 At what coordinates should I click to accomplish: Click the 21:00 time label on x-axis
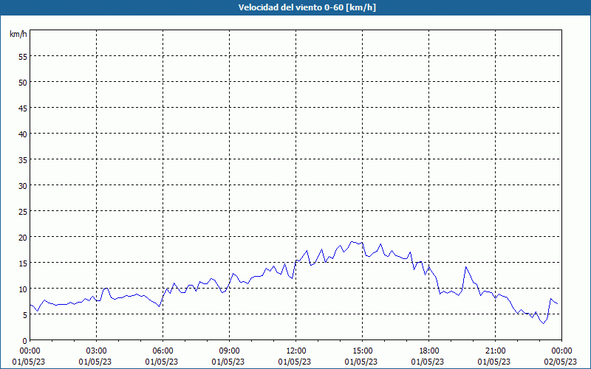[495, 351]
